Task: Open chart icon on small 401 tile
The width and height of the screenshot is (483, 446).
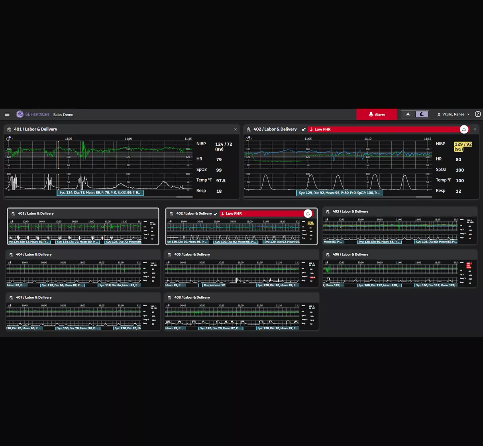Action: [x=13, y=213]
